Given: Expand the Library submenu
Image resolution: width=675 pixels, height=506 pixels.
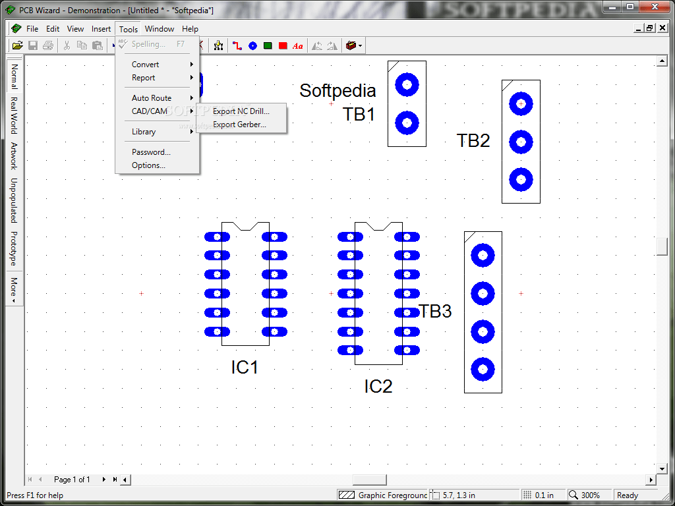Looking at the screenshot, I should click(157, 132).
